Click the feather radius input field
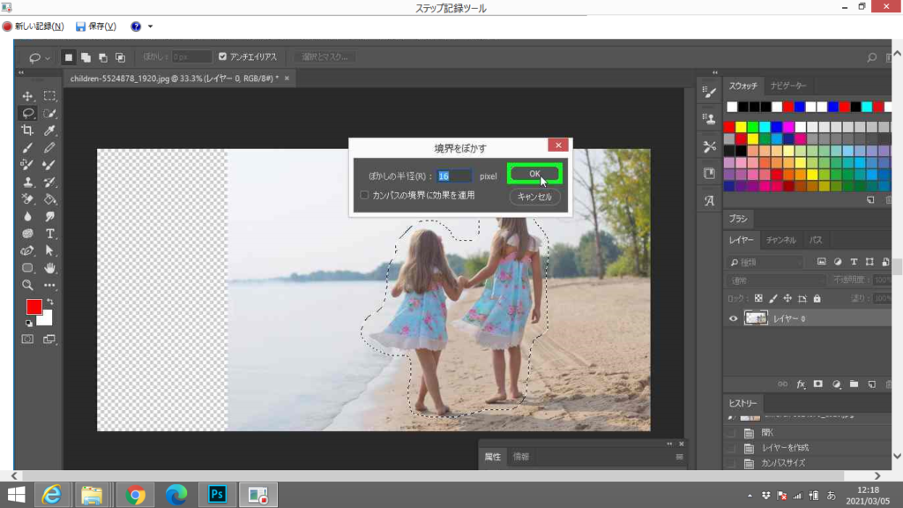The height and width of the screenshot is (508, 903). pos(454,176)
